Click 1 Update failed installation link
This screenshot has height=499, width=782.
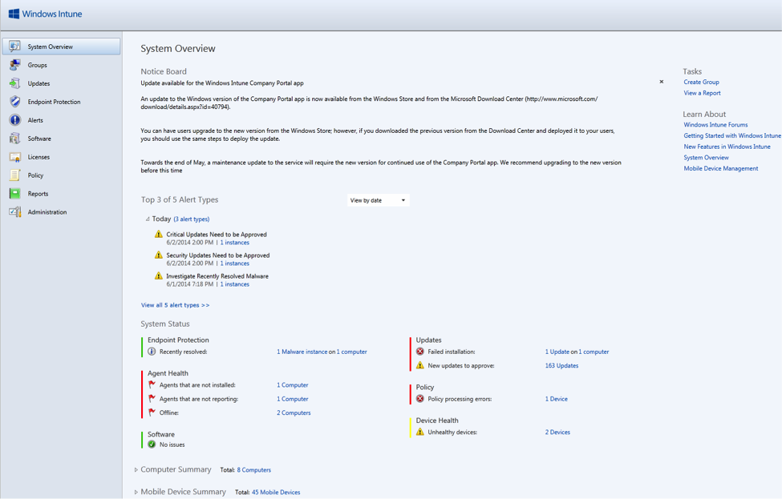pyautogui.click(x=557, y=352)
